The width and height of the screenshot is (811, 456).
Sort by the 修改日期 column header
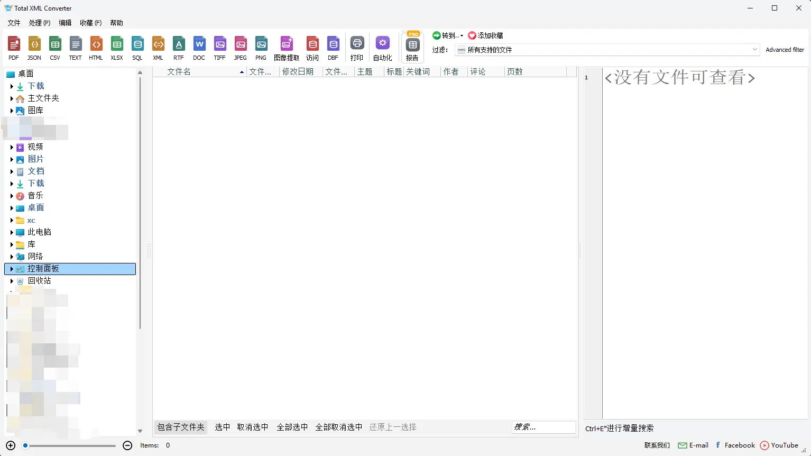click(301, 71)
